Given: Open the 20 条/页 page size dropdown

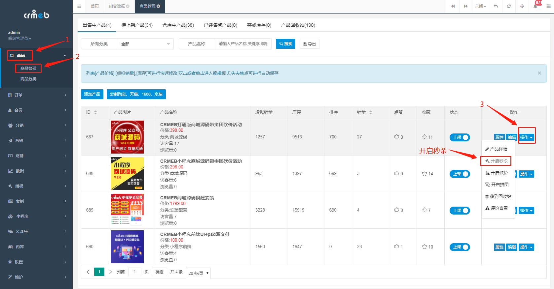Looking at the screenshot, I should click(x=199, y=273).
